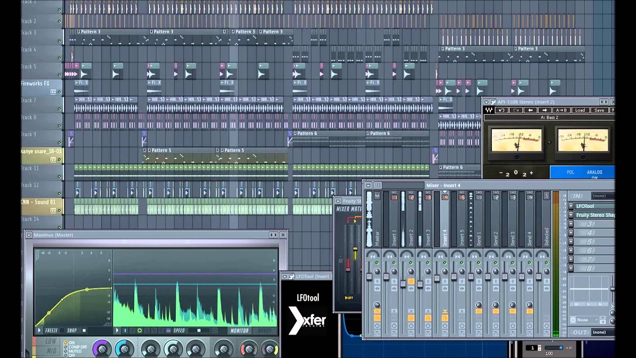Viewport: 636px width, 358px height.
Task: Click Save in the API-550B toolbar
Action: 599,110
